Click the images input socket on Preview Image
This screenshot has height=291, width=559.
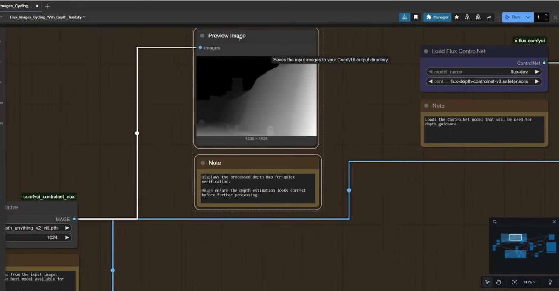point(200,47)
